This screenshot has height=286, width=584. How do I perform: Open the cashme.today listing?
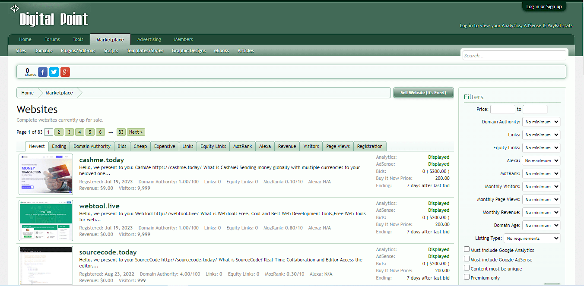pos(102,160)
